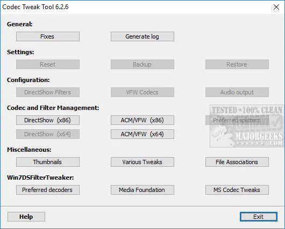
Task: Open Media Foundation settings
Action: click(x=142, y=190)
